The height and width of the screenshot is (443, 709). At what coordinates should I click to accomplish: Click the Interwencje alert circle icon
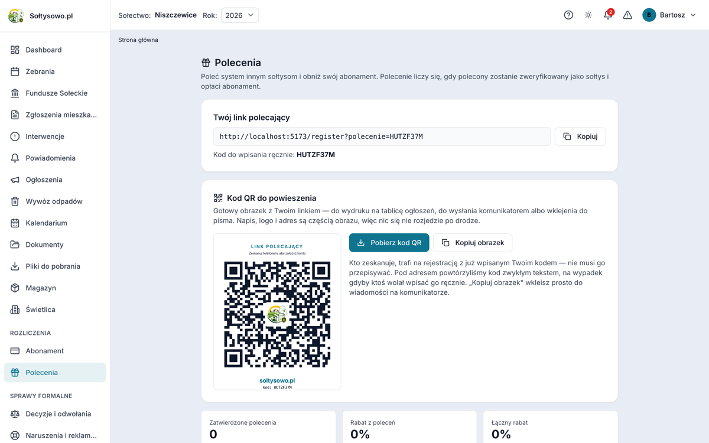(x=15, y=136)
